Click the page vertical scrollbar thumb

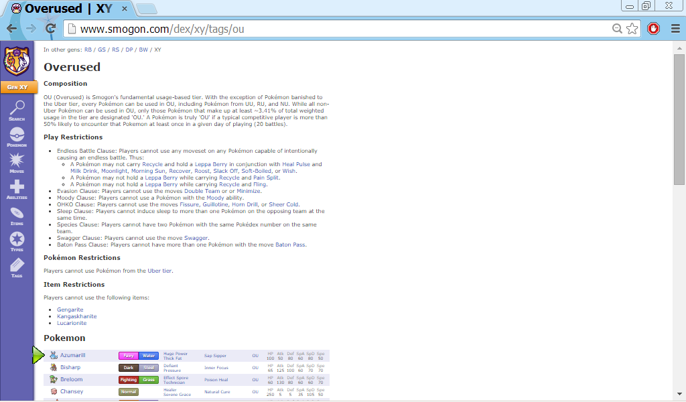(x=679, y=119)
